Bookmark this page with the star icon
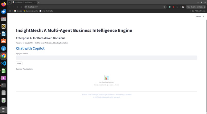207x114 pixels. pyautogui.click(x=164, y=7)
